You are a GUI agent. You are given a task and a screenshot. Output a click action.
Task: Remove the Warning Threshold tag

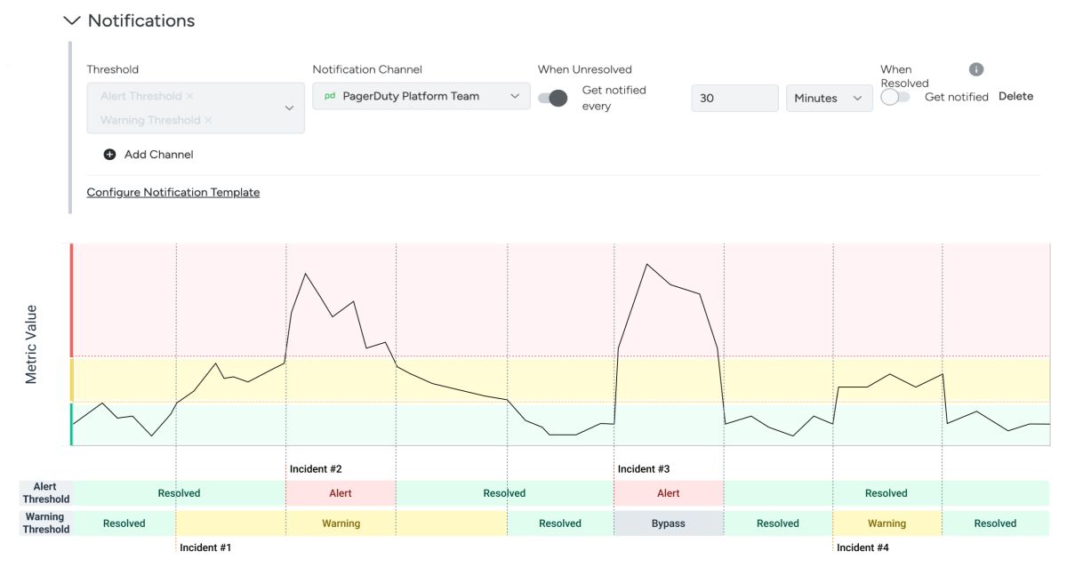tap(208, 120)
